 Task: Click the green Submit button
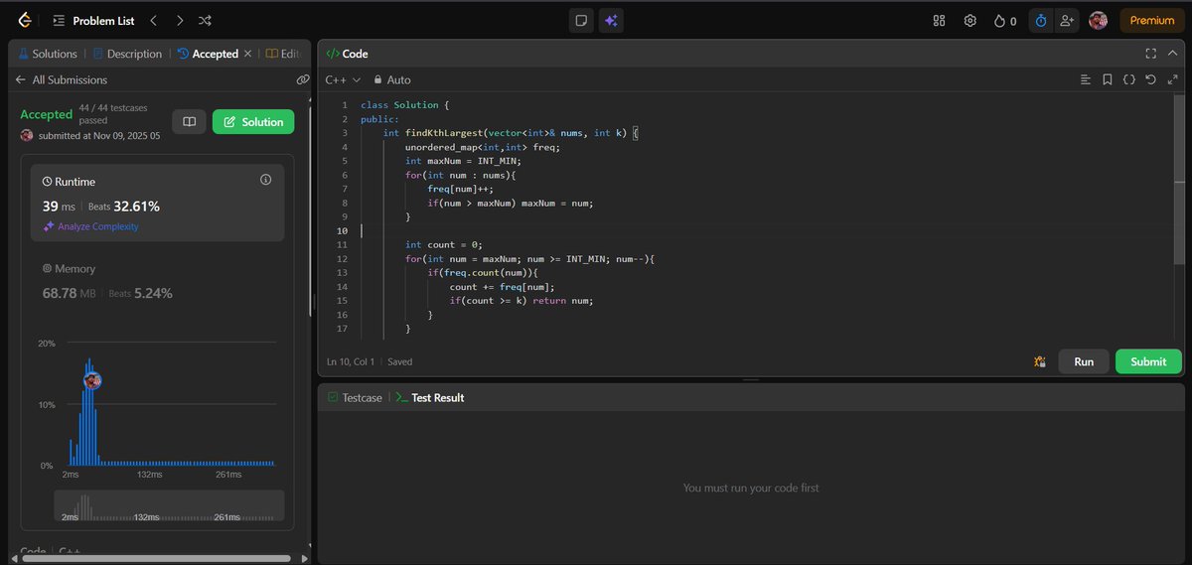coord(1148,361)
